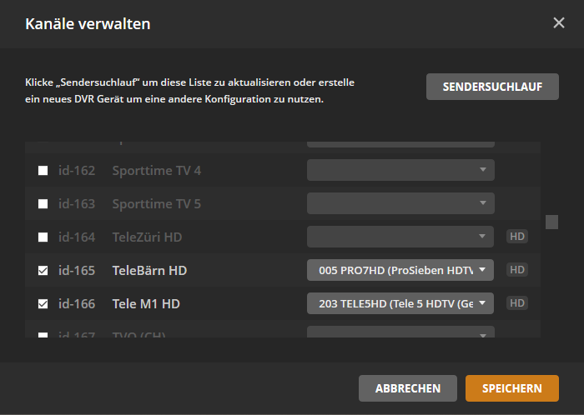The image size is (584, 415).
Task: Open the empty TeleZüri HD dropdown
Action: click(x=400, y=237)
